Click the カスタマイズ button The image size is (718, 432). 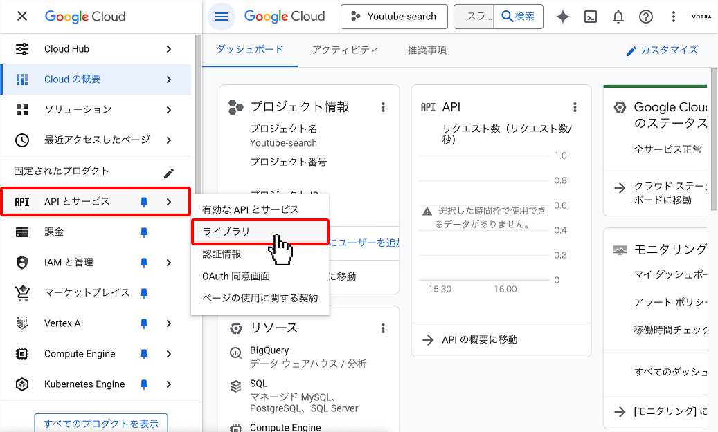(x=662, y=50)
